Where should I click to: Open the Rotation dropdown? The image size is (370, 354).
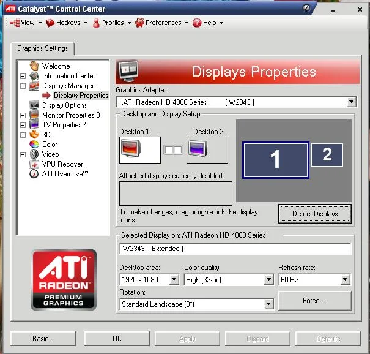268,304
